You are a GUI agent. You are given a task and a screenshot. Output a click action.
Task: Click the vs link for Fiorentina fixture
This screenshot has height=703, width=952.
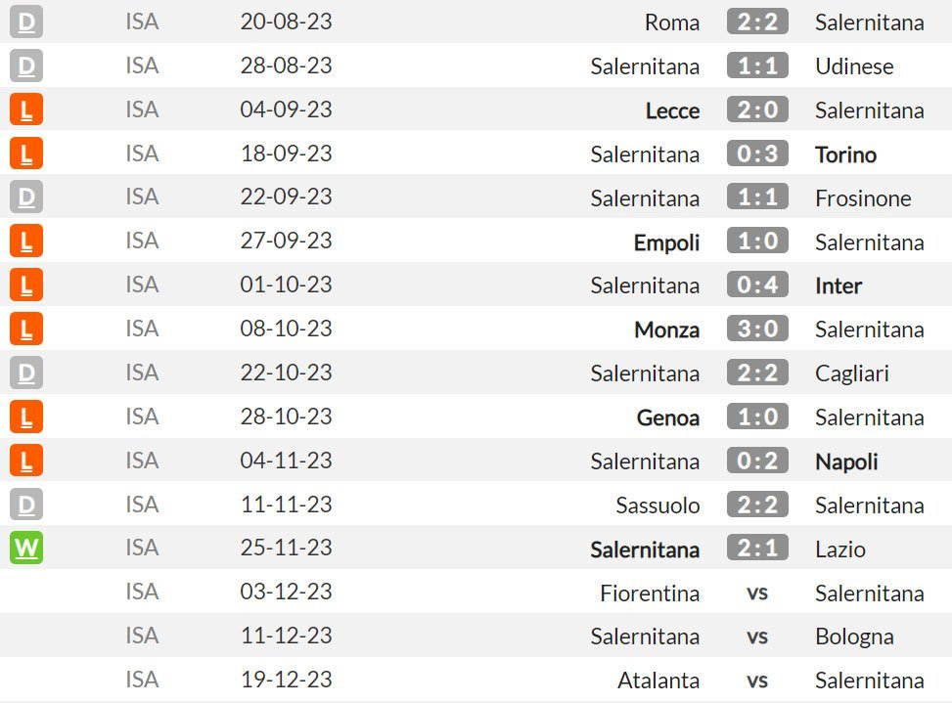pos(757,593)
